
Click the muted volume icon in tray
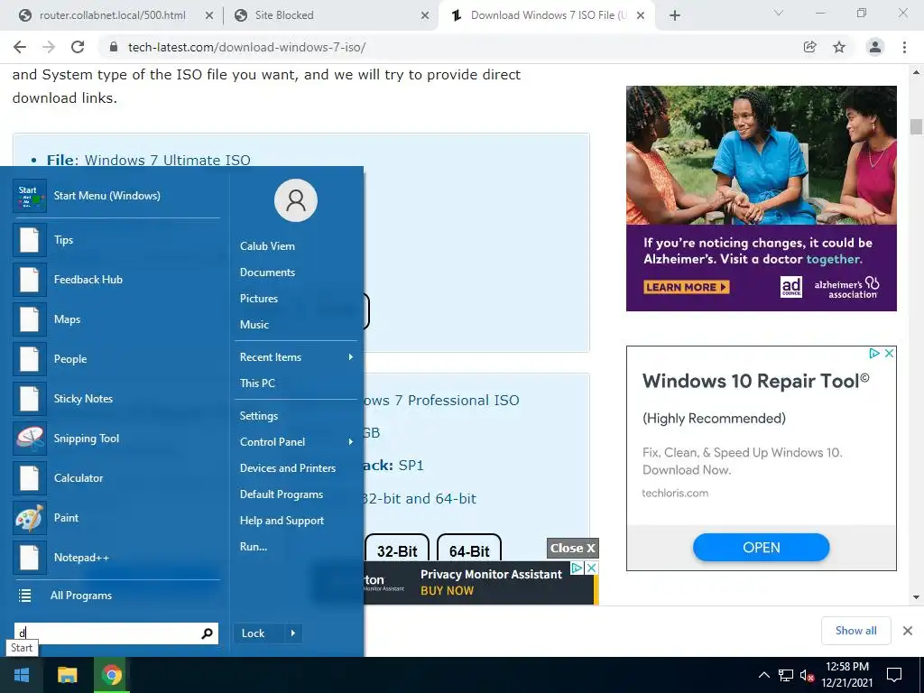[x=808, y=675]
